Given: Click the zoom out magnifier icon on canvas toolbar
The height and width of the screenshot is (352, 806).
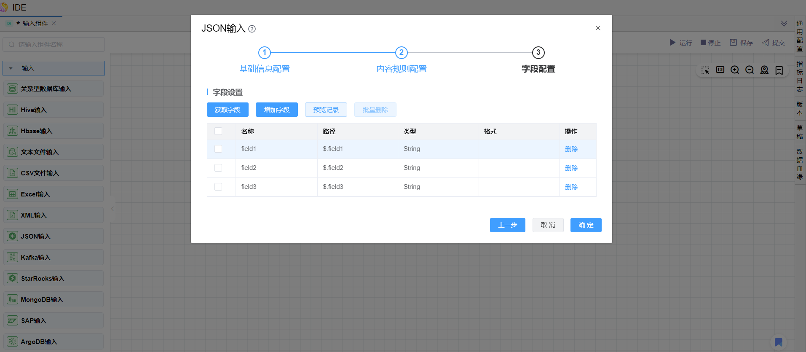Looking at the screenshot, I should (750, 70).
